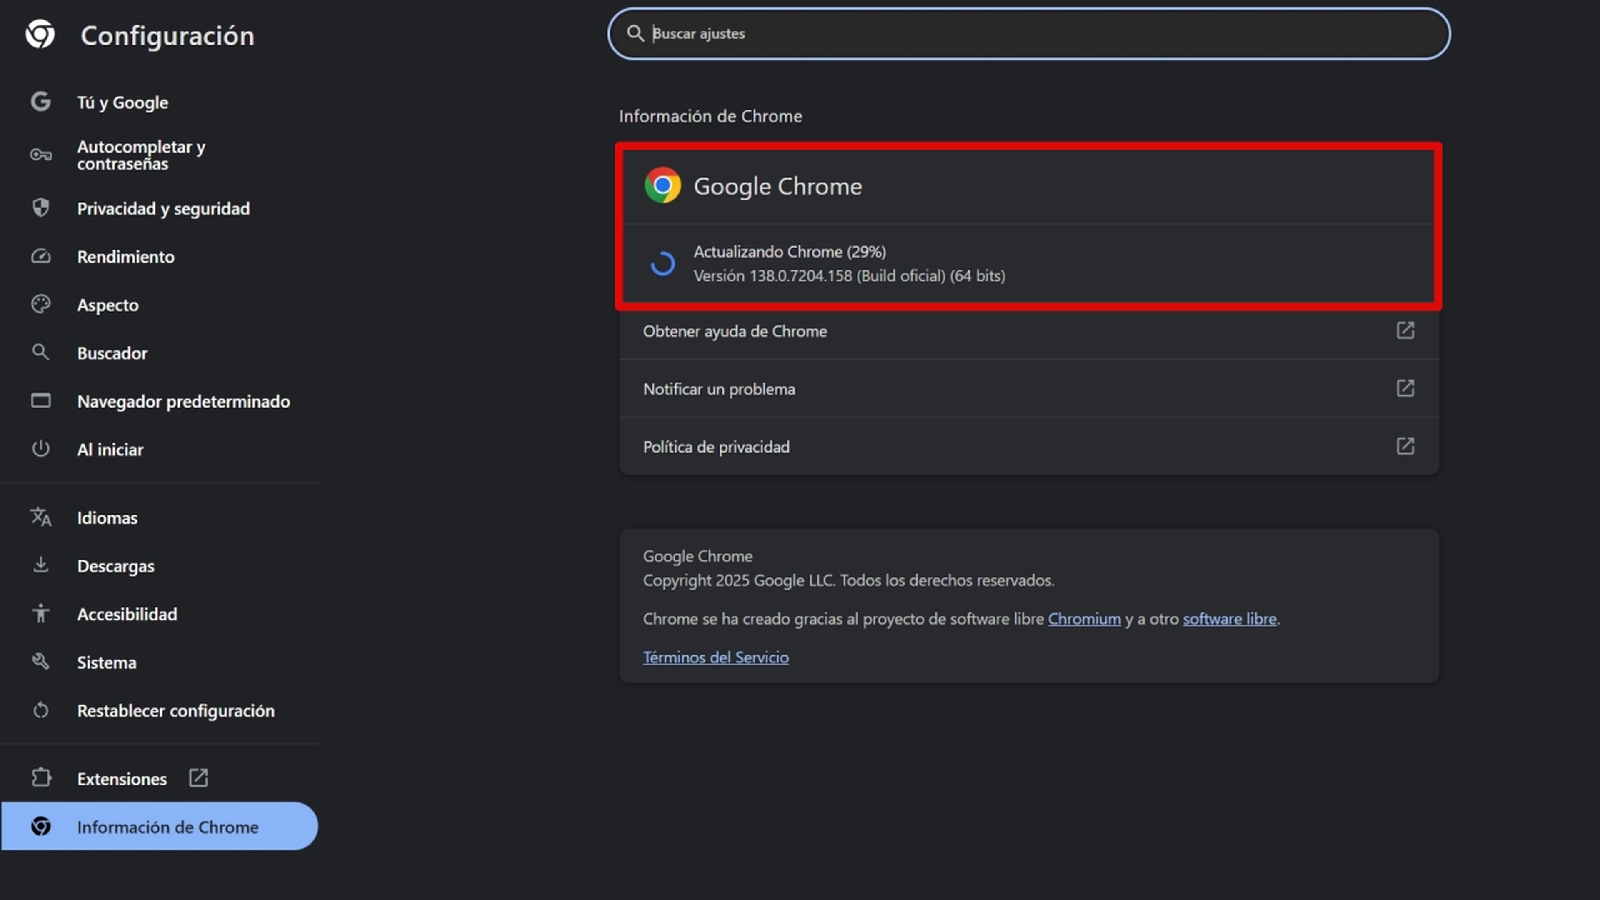Click the shield icon for Privacidad y seguridad
The height and width of the screenshot is (900, 1600).
(40, 207)
